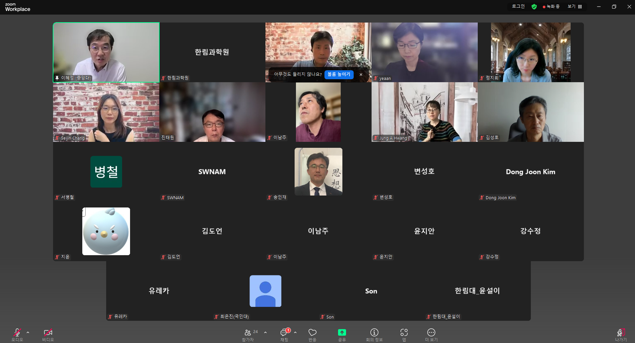The height and width of the screenshot is (343, 635).
Task: Open the 참가자 participants panel
Action: [x=248, y=335]
